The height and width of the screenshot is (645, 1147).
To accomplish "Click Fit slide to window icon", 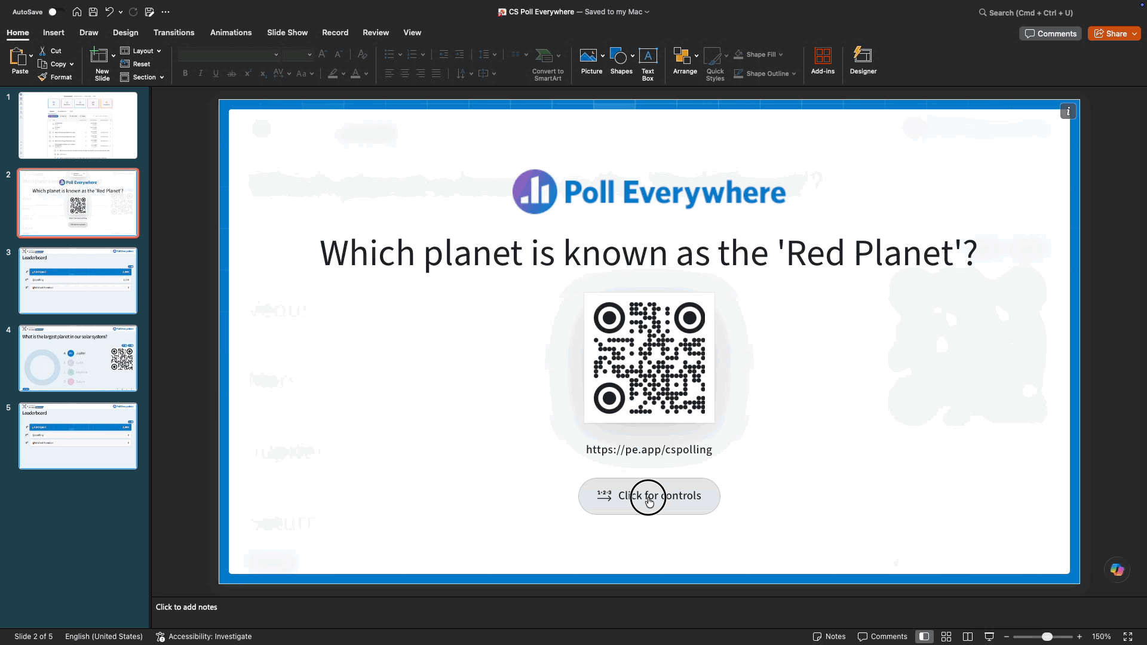I will (x=1128, y=637).
